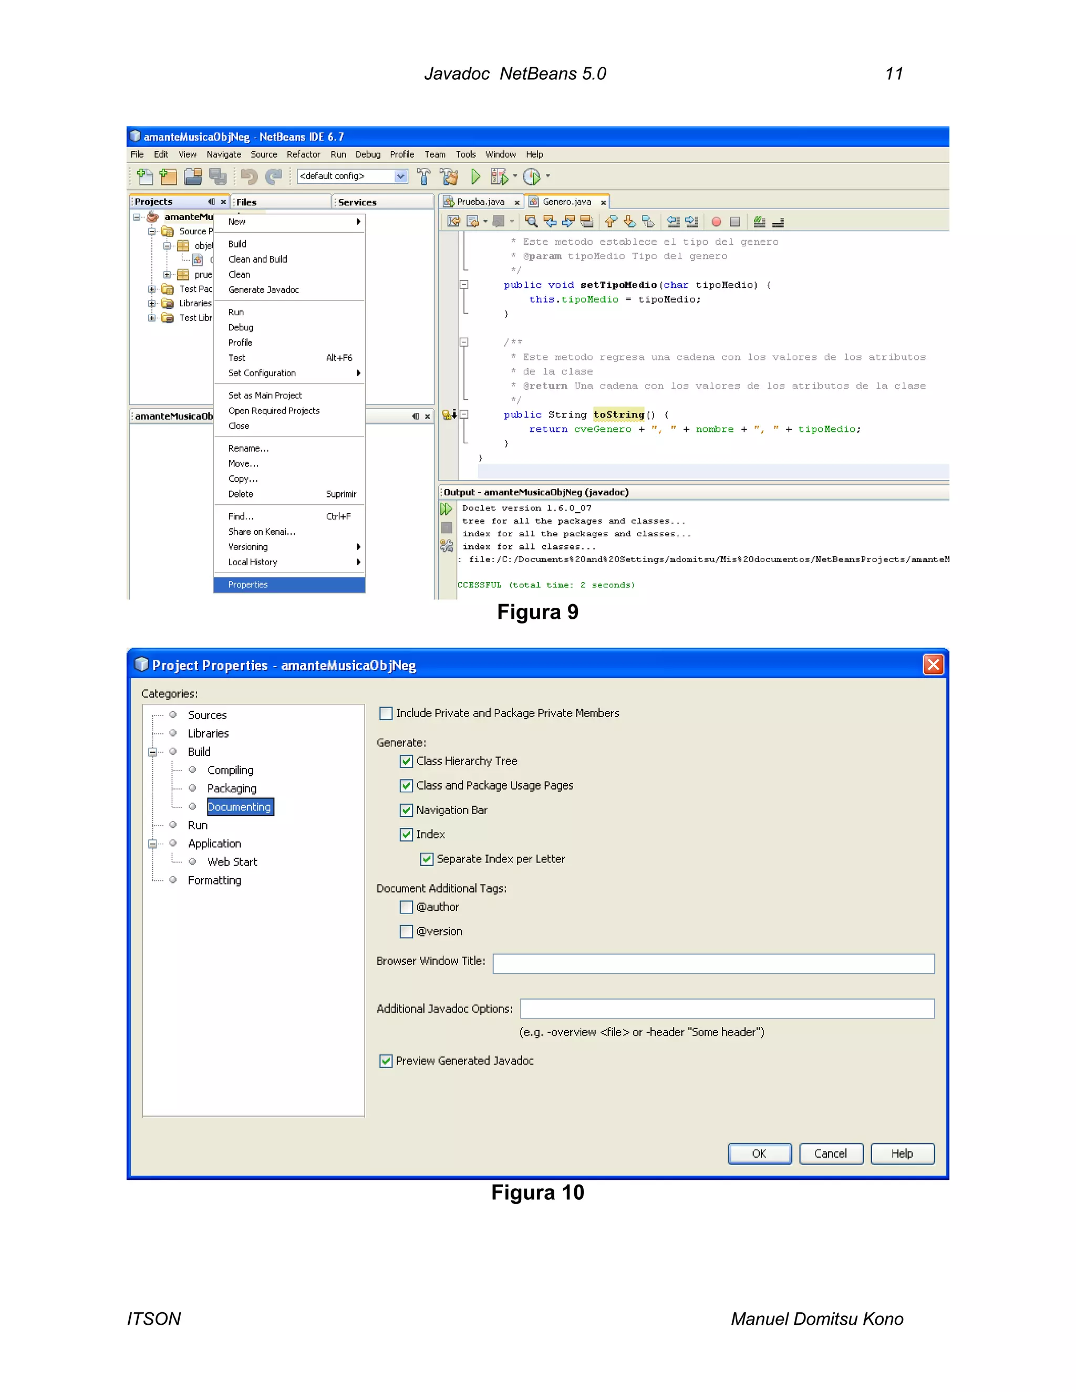Click the Find Previous Occurrence arrow icon
The width and height of the screenshot is (1076, 1392).
coord(550,222)
